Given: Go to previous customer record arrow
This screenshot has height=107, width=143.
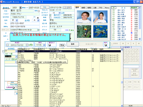Looking at the screenshot, I should [x=128, y=43].
